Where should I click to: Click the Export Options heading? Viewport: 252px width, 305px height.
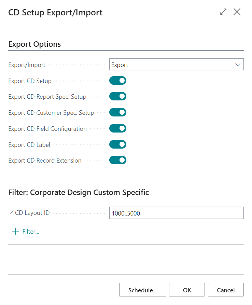tap(34, 44)
